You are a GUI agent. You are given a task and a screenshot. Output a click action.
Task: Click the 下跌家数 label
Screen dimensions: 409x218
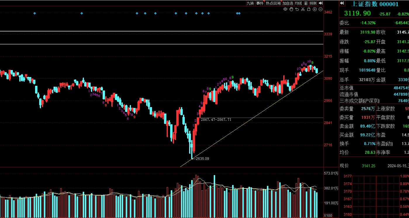[386, 126]
